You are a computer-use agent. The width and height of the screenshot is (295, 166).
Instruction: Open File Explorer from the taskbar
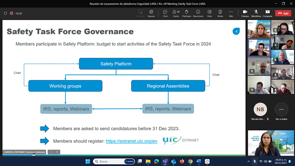[x=148, y=162]
